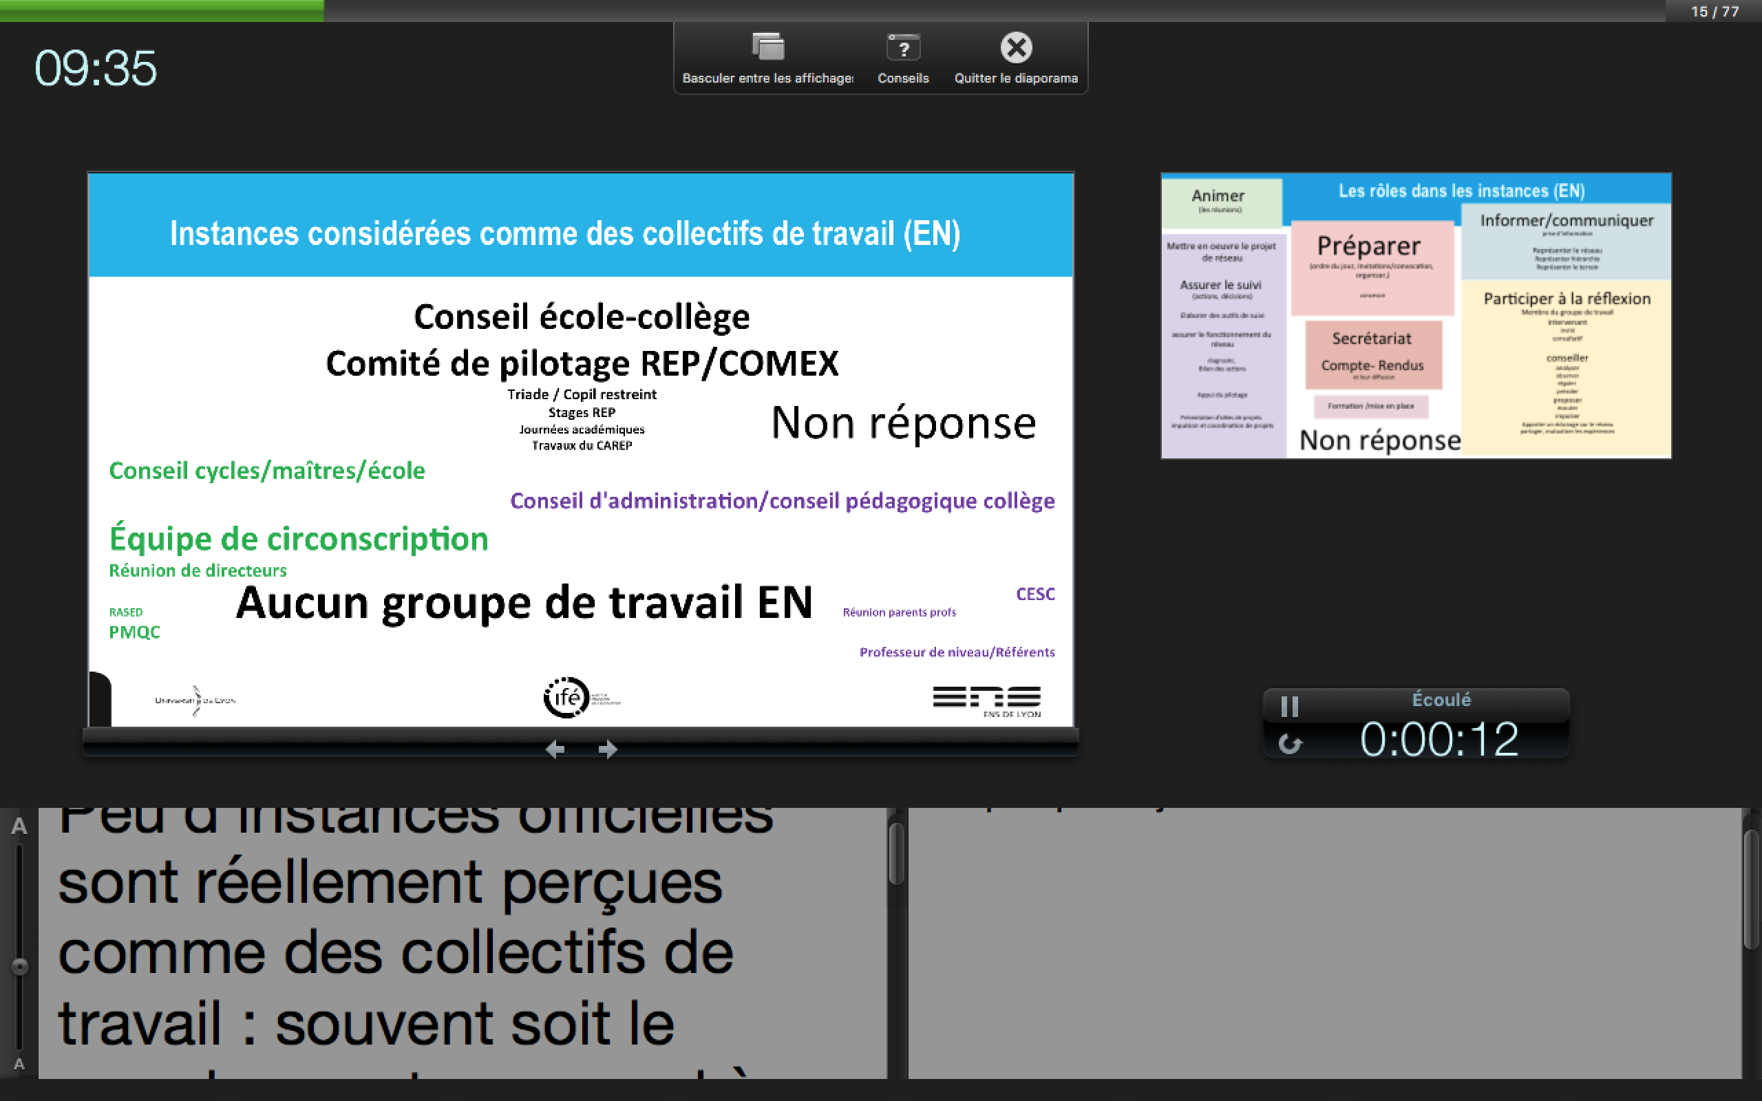Advance to next slide with right arrow

coord(608,749)
